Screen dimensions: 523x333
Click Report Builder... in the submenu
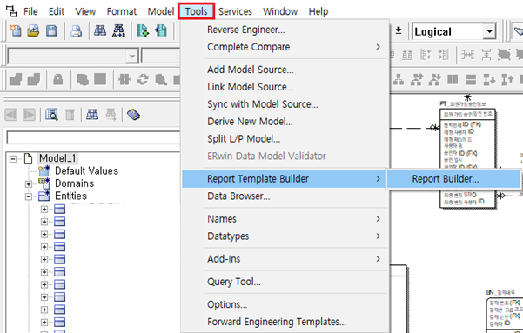(x=453, y=179)
